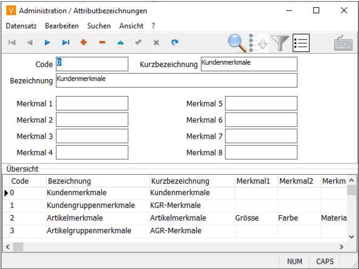The height and width of the screenshot is (269, 359).
Task: Click the vertical scrollbar up arrow
Action: pyautogui.click(x=352, y=180)
